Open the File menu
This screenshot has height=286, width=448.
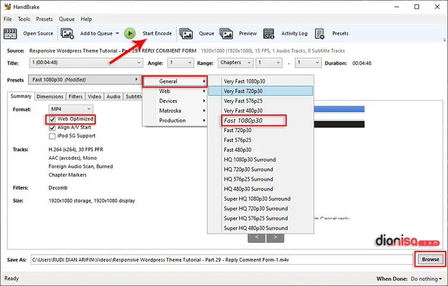[8, 19]
